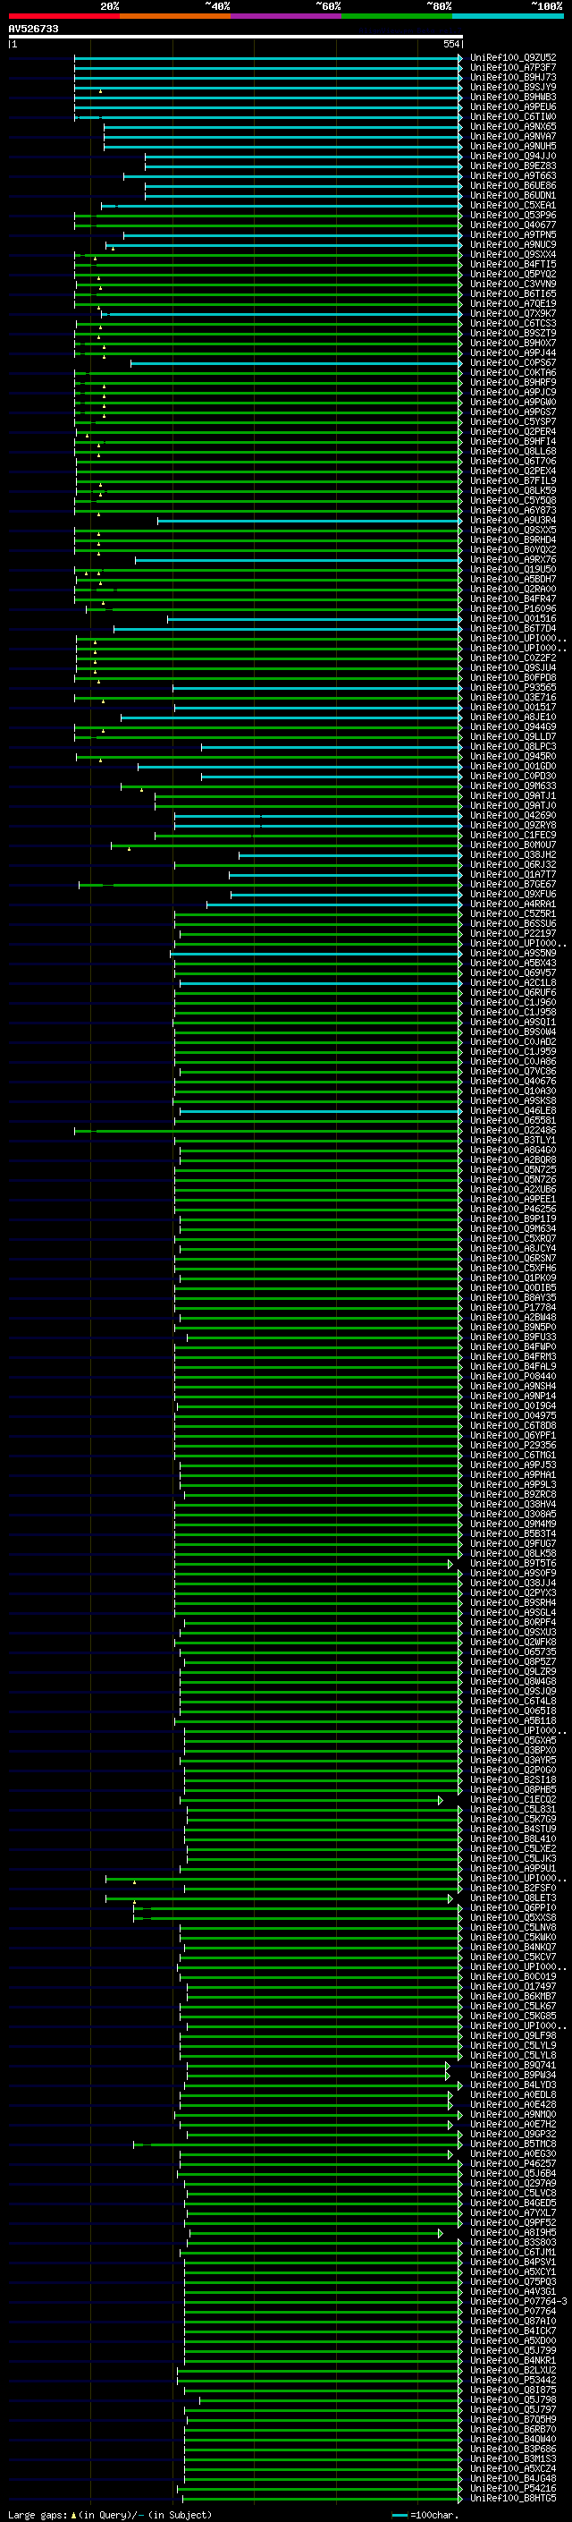Select hit UniRef100_B9HJ73
This screenshot has height=2522, width=572.
click(x=513, y=77)
